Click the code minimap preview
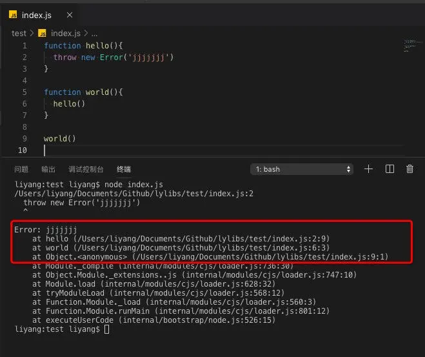The image size is (425, 357). [x=412, y=46]
